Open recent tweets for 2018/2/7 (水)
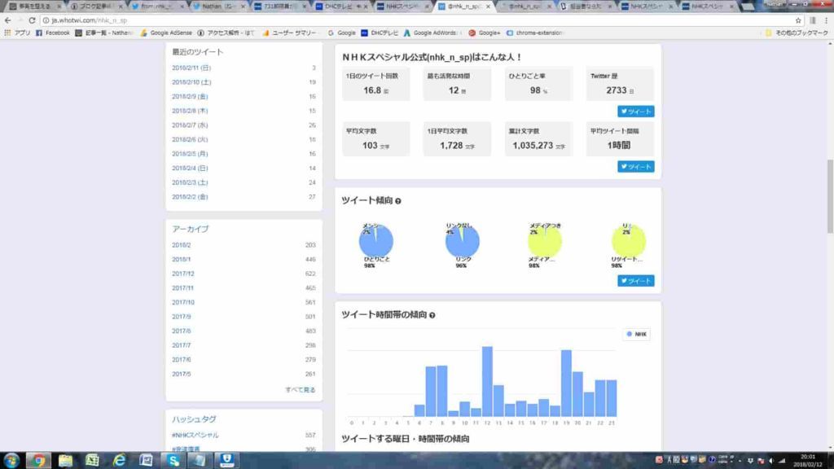The width and height of the screenshot is (834, 469). [189, 125]
